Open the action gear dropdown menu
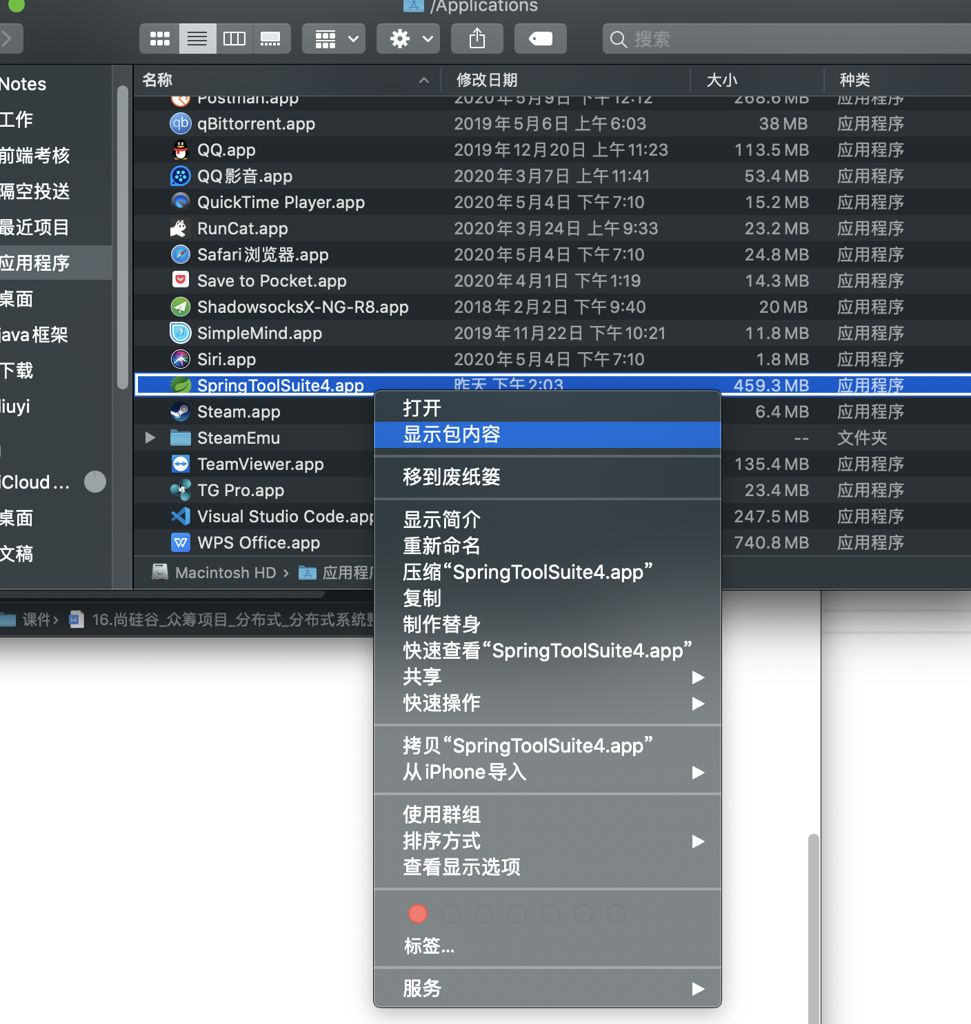This screenshot has width=971, height=1024. tap(408, 39)
